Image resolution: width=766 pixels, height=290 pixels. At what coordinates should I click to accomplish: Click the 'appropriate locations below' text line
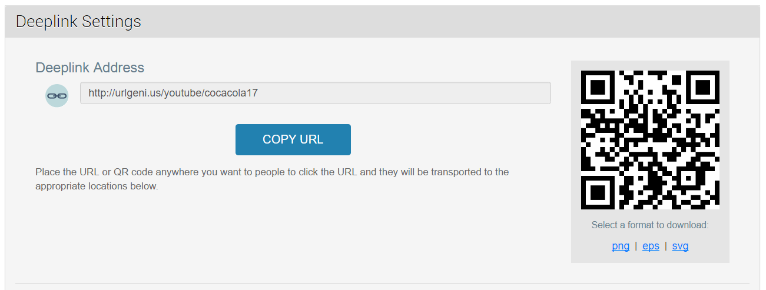tap(97, 186)
